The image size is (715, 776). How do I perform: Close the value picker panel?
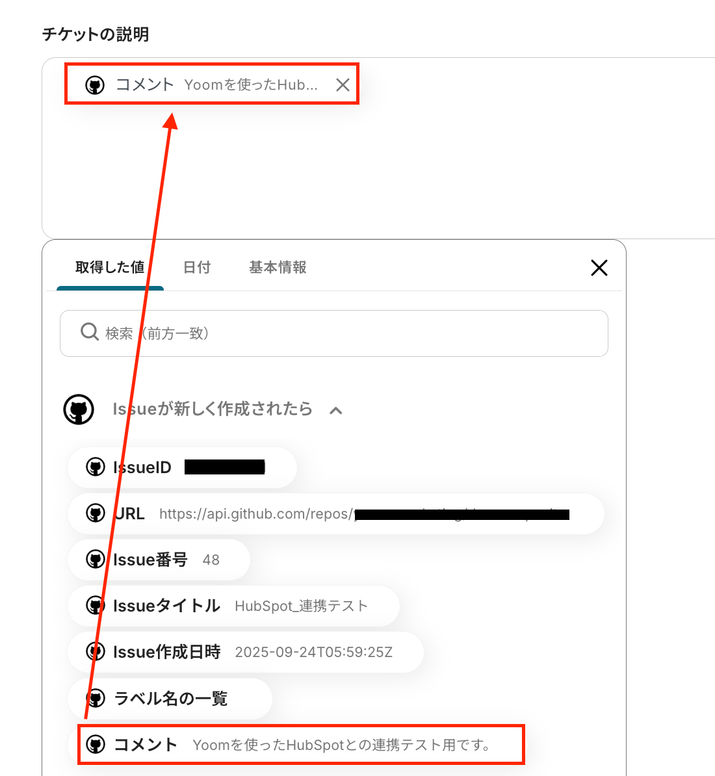tap(599, 268)
